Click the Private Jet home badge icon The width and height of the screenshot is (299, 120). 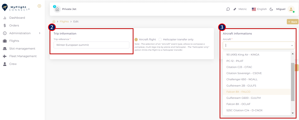point(57,9)
